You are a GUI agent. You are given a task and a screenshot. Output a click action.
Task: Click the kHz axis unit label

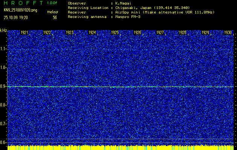[3, 30]
